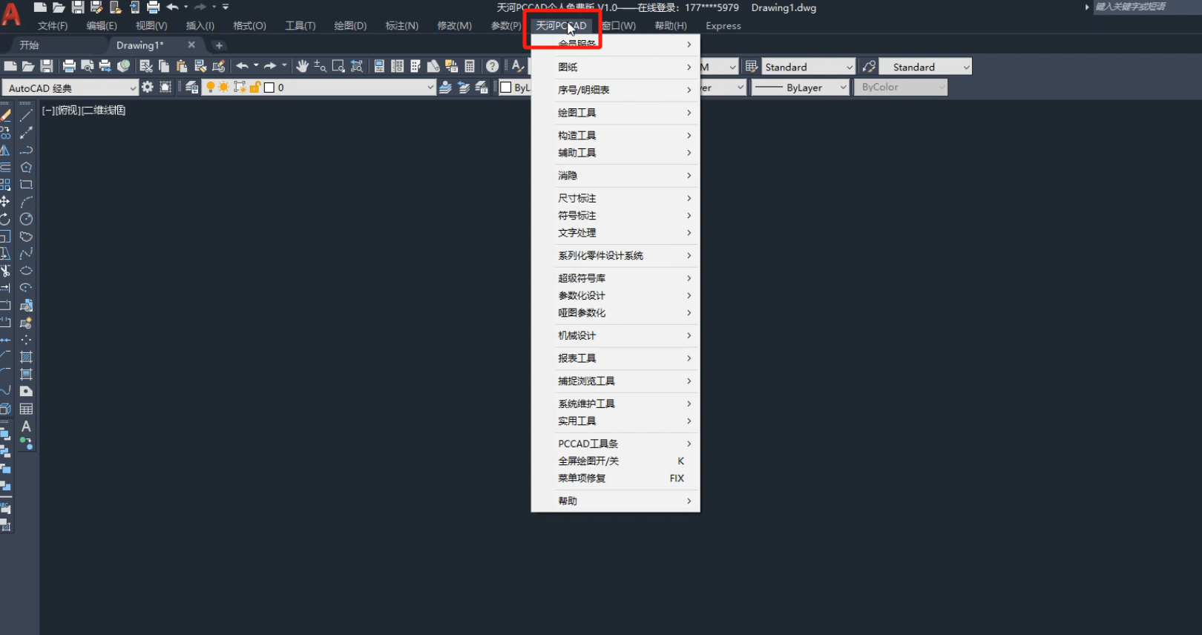The image size is (1202, 635).
Task: Open the 符号标注 submenu
Action: [616, 215]
